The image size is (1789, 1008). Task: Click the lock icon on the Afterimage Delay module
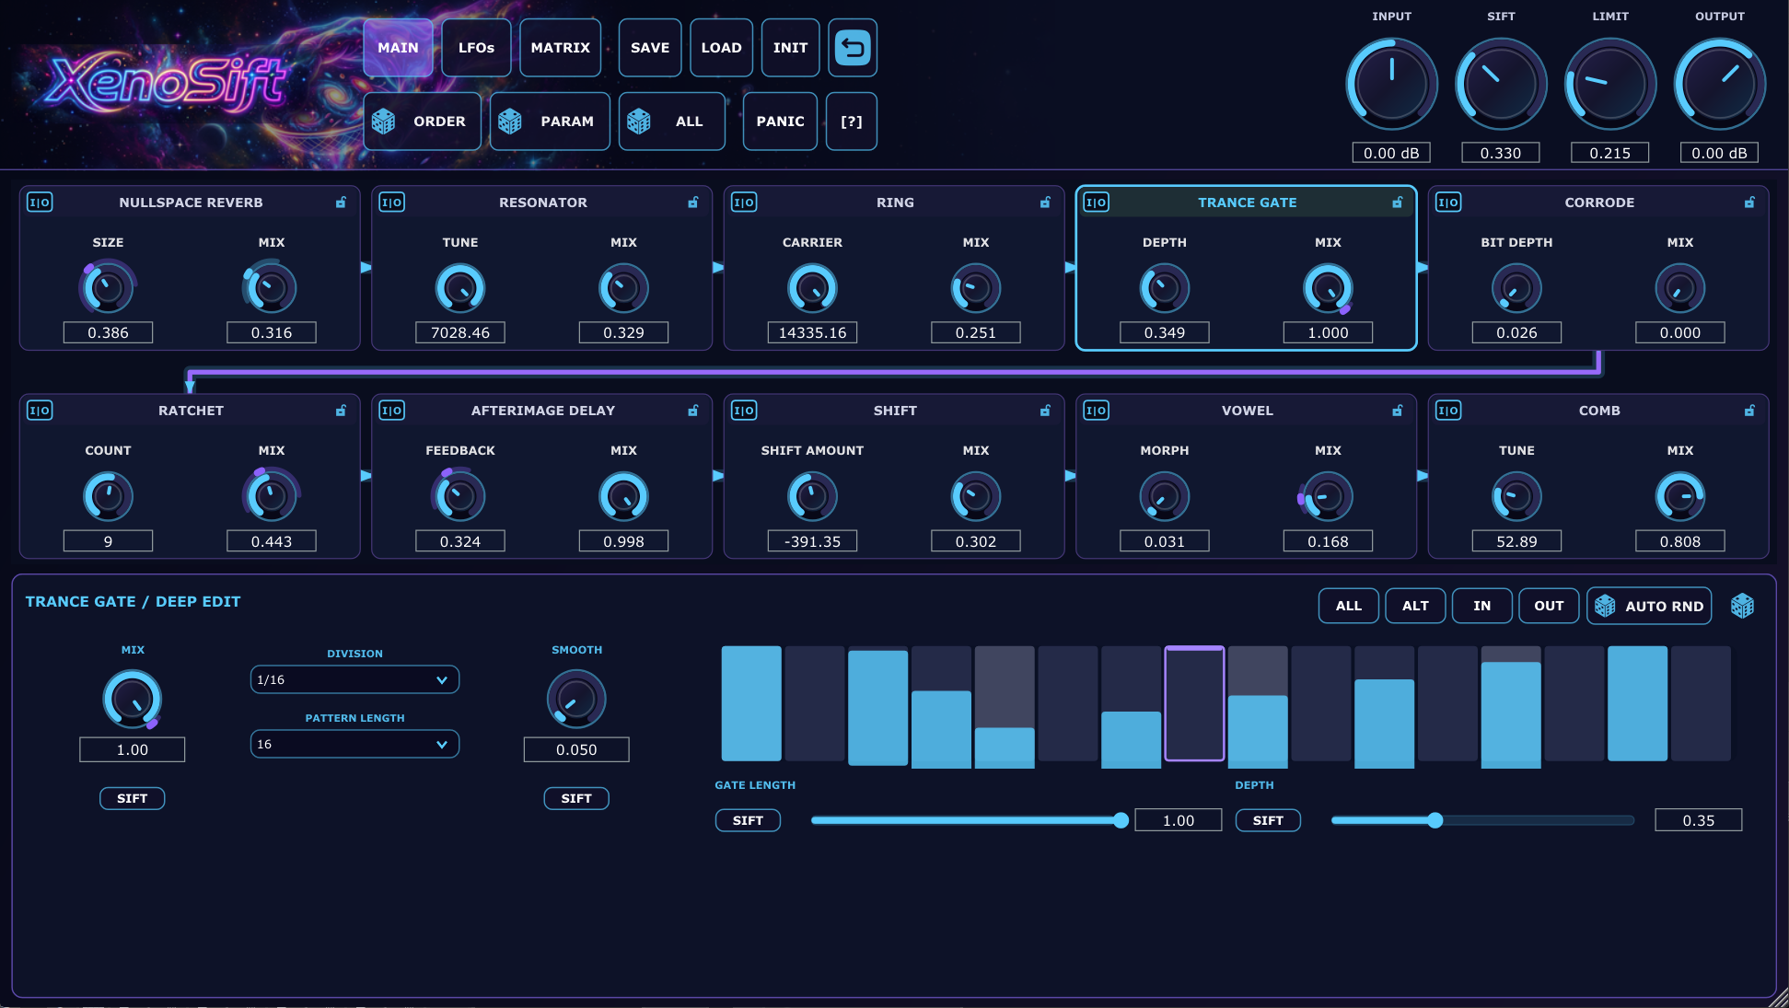coord(693,411)
